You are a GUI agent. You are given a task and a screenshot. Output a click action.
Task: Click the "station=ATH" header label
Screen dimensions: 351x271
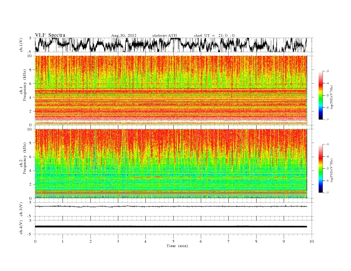coord(164,35)
